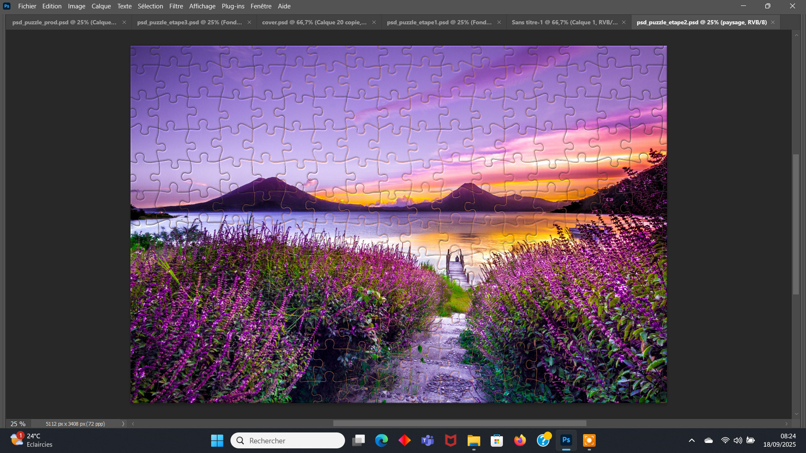This screenshot has height=453, width=806.
Task: Click the Photoshop logo in the title bar
Action: click(x=7, y=6)
